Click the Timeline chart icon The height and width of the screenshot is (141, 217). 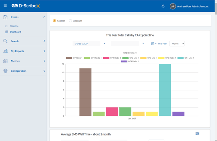(x=6, y=26)
